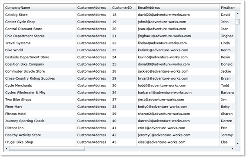Image resolution: width=246 pixels, height=157 pixels.
Task: Select the Commuter Bicycle Store cell
Action: tap(40, 71)
